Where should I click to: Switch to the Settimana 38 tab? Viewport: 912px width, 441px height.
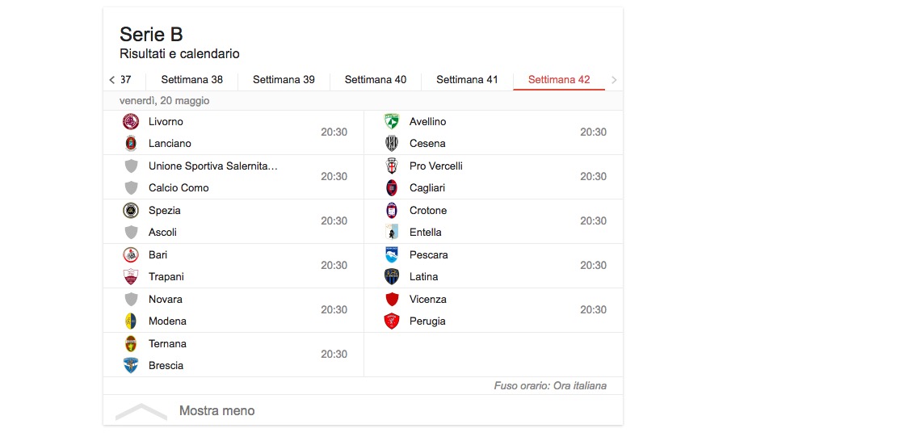pos(192,80)
